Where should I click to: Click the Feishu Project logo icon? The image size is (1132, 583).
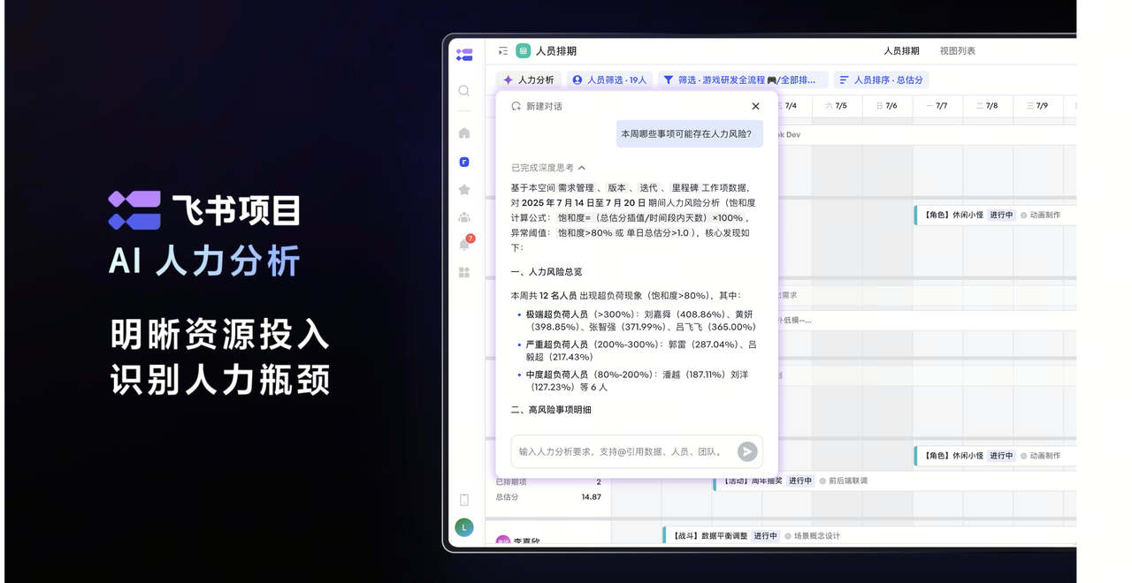(x=464, y=55)
